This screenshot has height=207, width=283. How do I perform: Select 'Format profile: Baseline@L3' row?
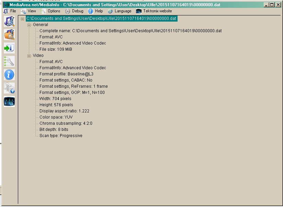(x=66, y=74)
